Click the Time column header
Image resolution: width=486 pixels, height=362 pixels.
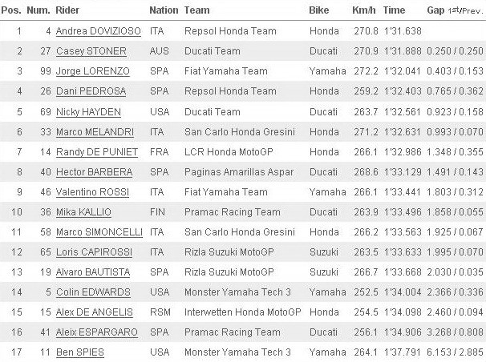click(394, 10)
